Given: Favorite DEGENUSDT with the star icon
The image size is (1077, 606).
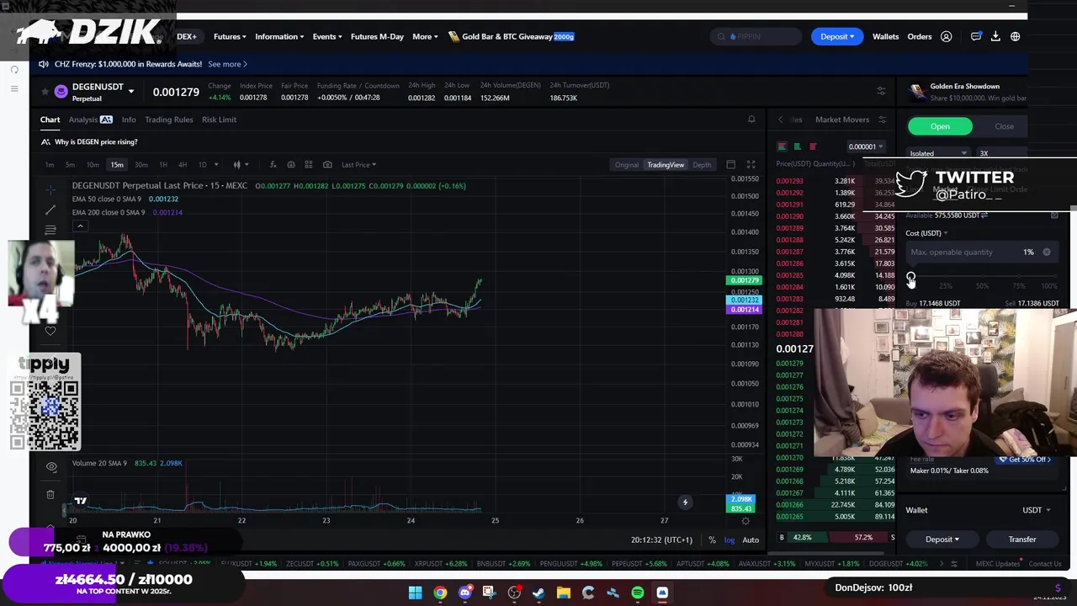Looking at the screenshot, I should 45,91.
